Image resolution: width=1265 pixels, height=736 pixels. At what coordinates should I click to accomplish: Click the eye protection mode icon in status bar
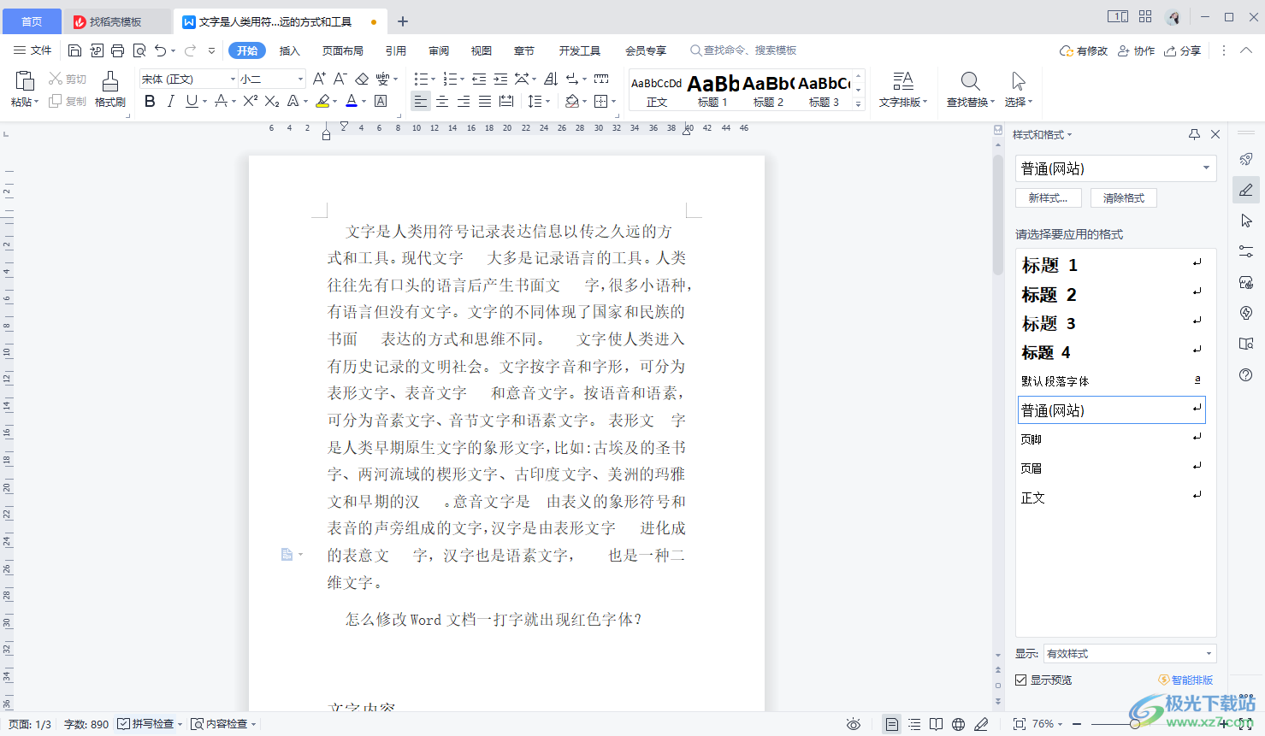pos(854,724)
